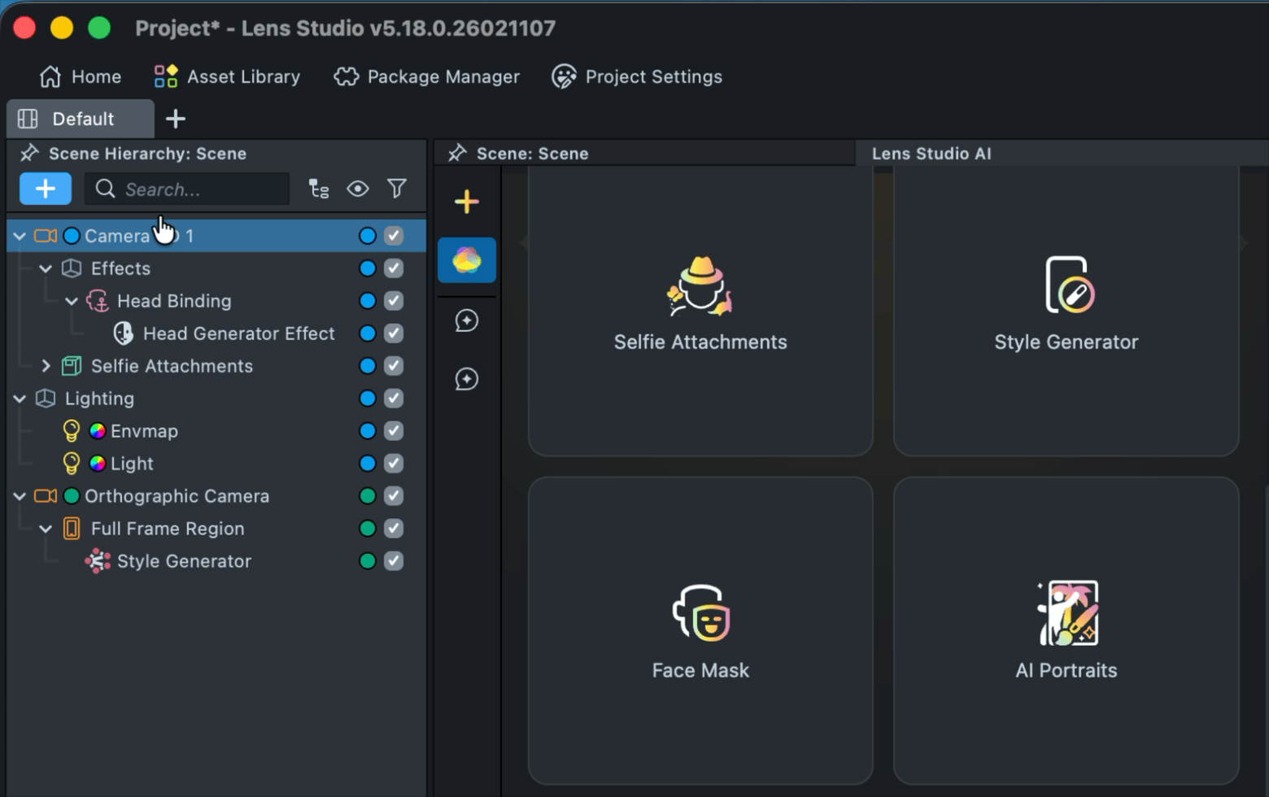Click the hierarchy tree view options icon
Image resolution: width=1269 pixels, height=797 pixels.
(x=319, y=189)
